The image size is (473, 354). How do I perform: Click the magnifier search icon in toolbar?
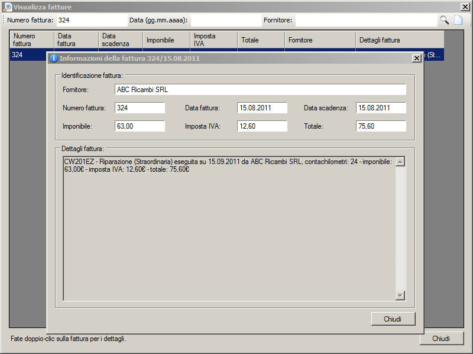[445, 20]
